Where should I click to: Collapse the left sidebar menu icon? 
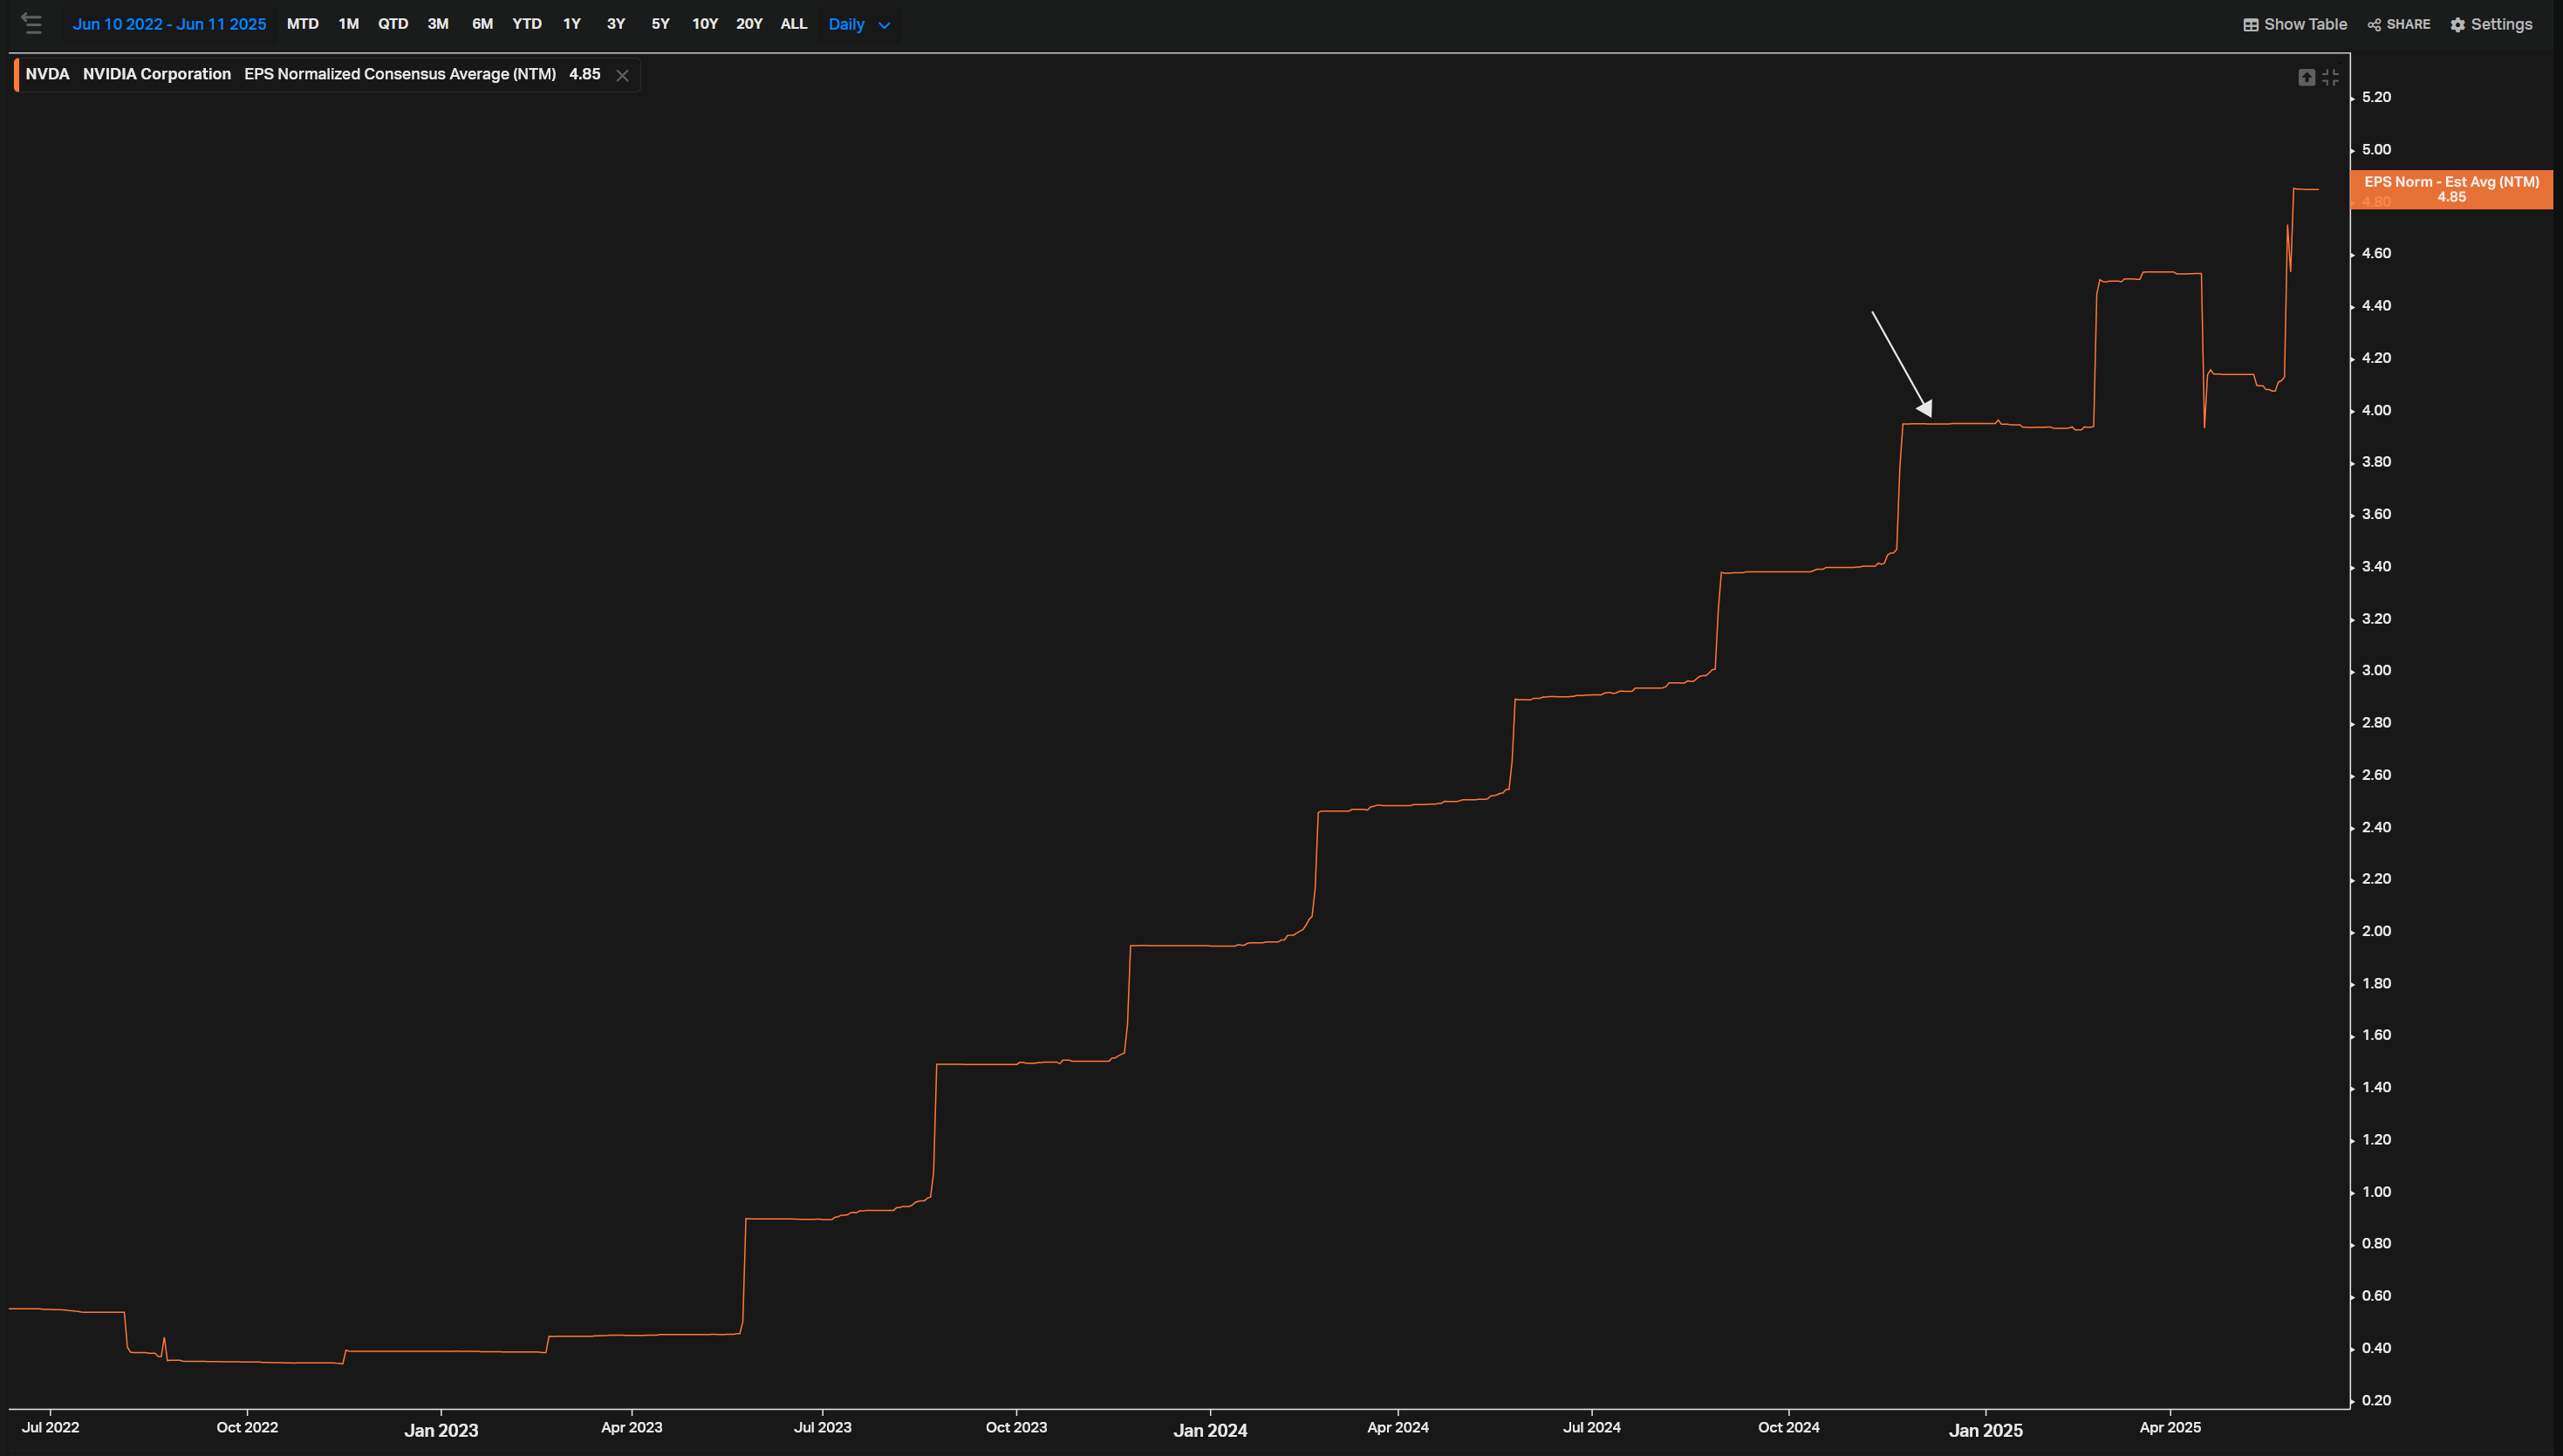pyautogui.click(x=31, y=24)
